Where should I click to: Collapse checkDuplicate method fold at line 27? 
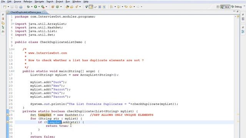tap(14, 111)
